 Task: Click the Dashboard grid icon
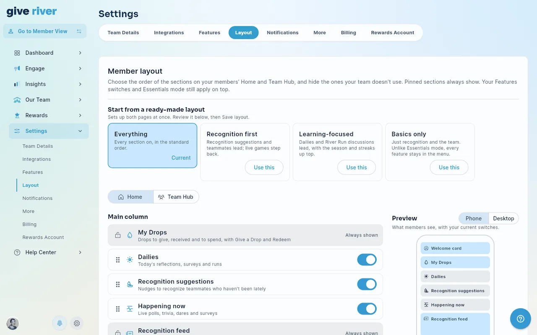point(17,53)
